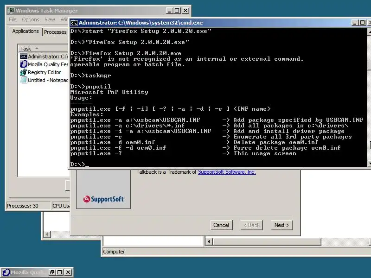Click the minimized Mozilla Quality window icon
371x278 pixels.
[x=6, y=272]
